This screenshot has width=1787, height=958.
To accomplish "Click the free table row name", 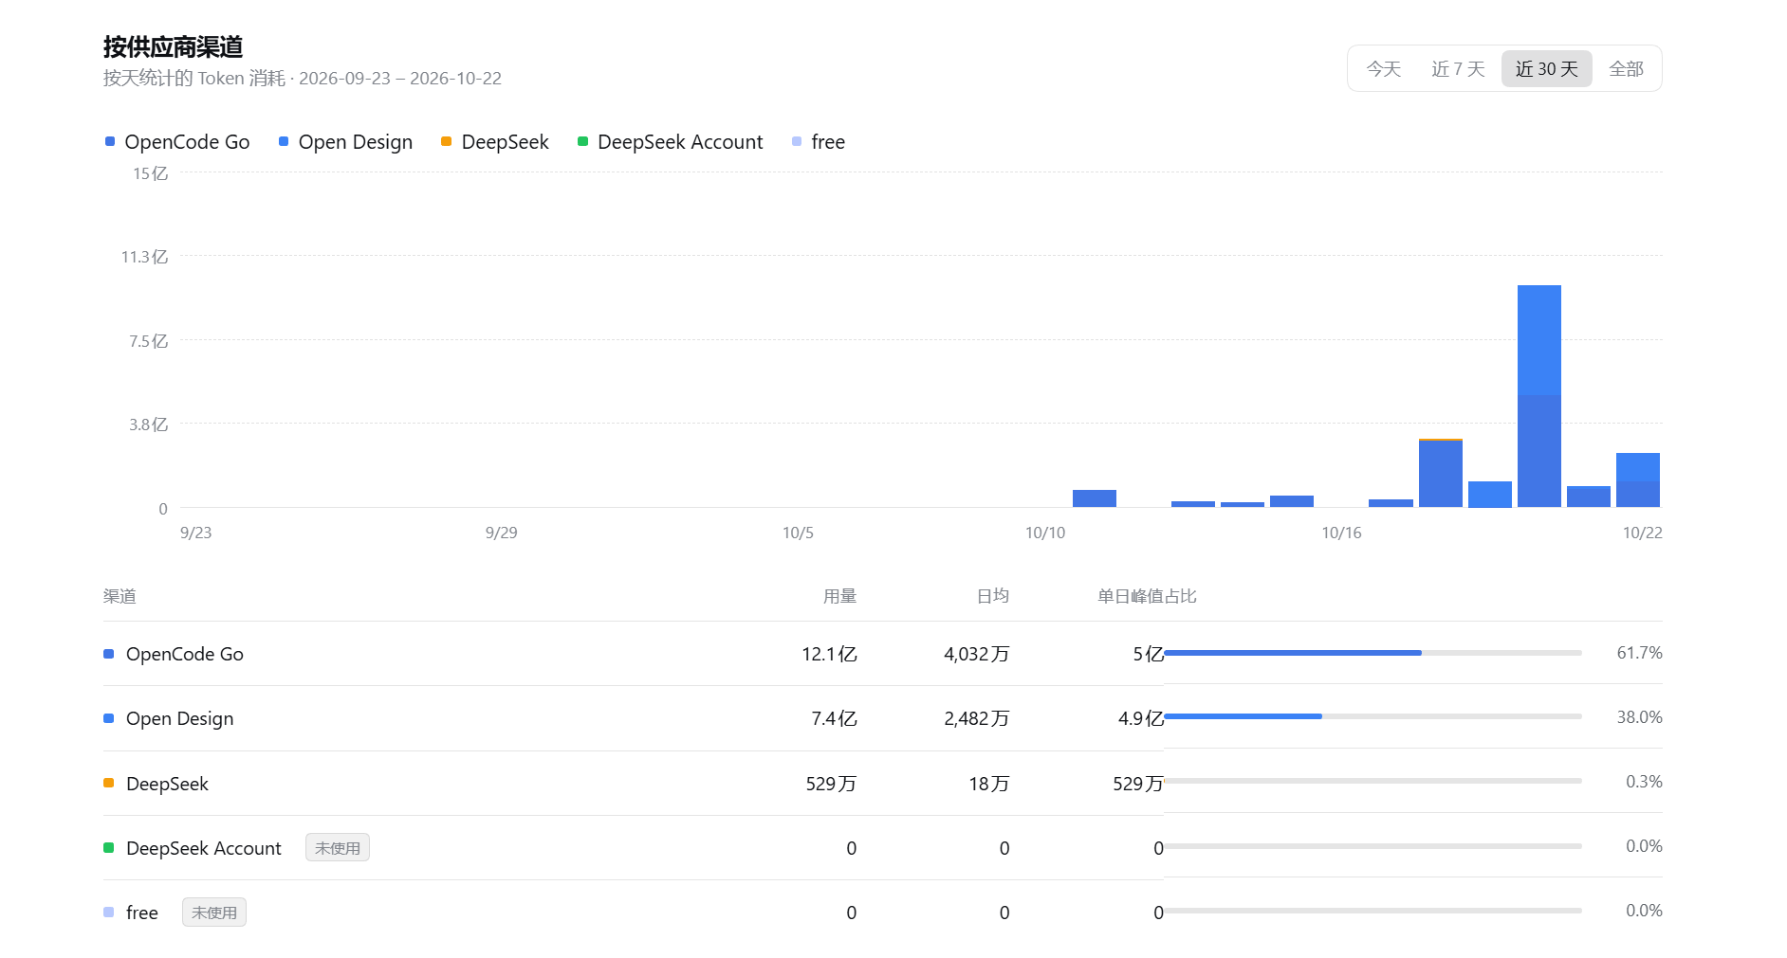I will point(142,913).
